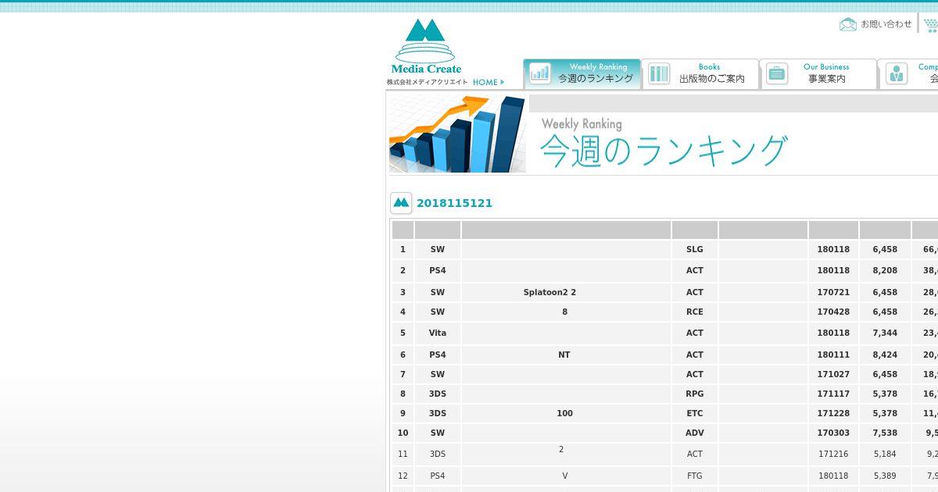Viewport: 938px width, 492px height.
Task: Click the mountain icon beside 2018115121
Action: (x=401, y=203)
